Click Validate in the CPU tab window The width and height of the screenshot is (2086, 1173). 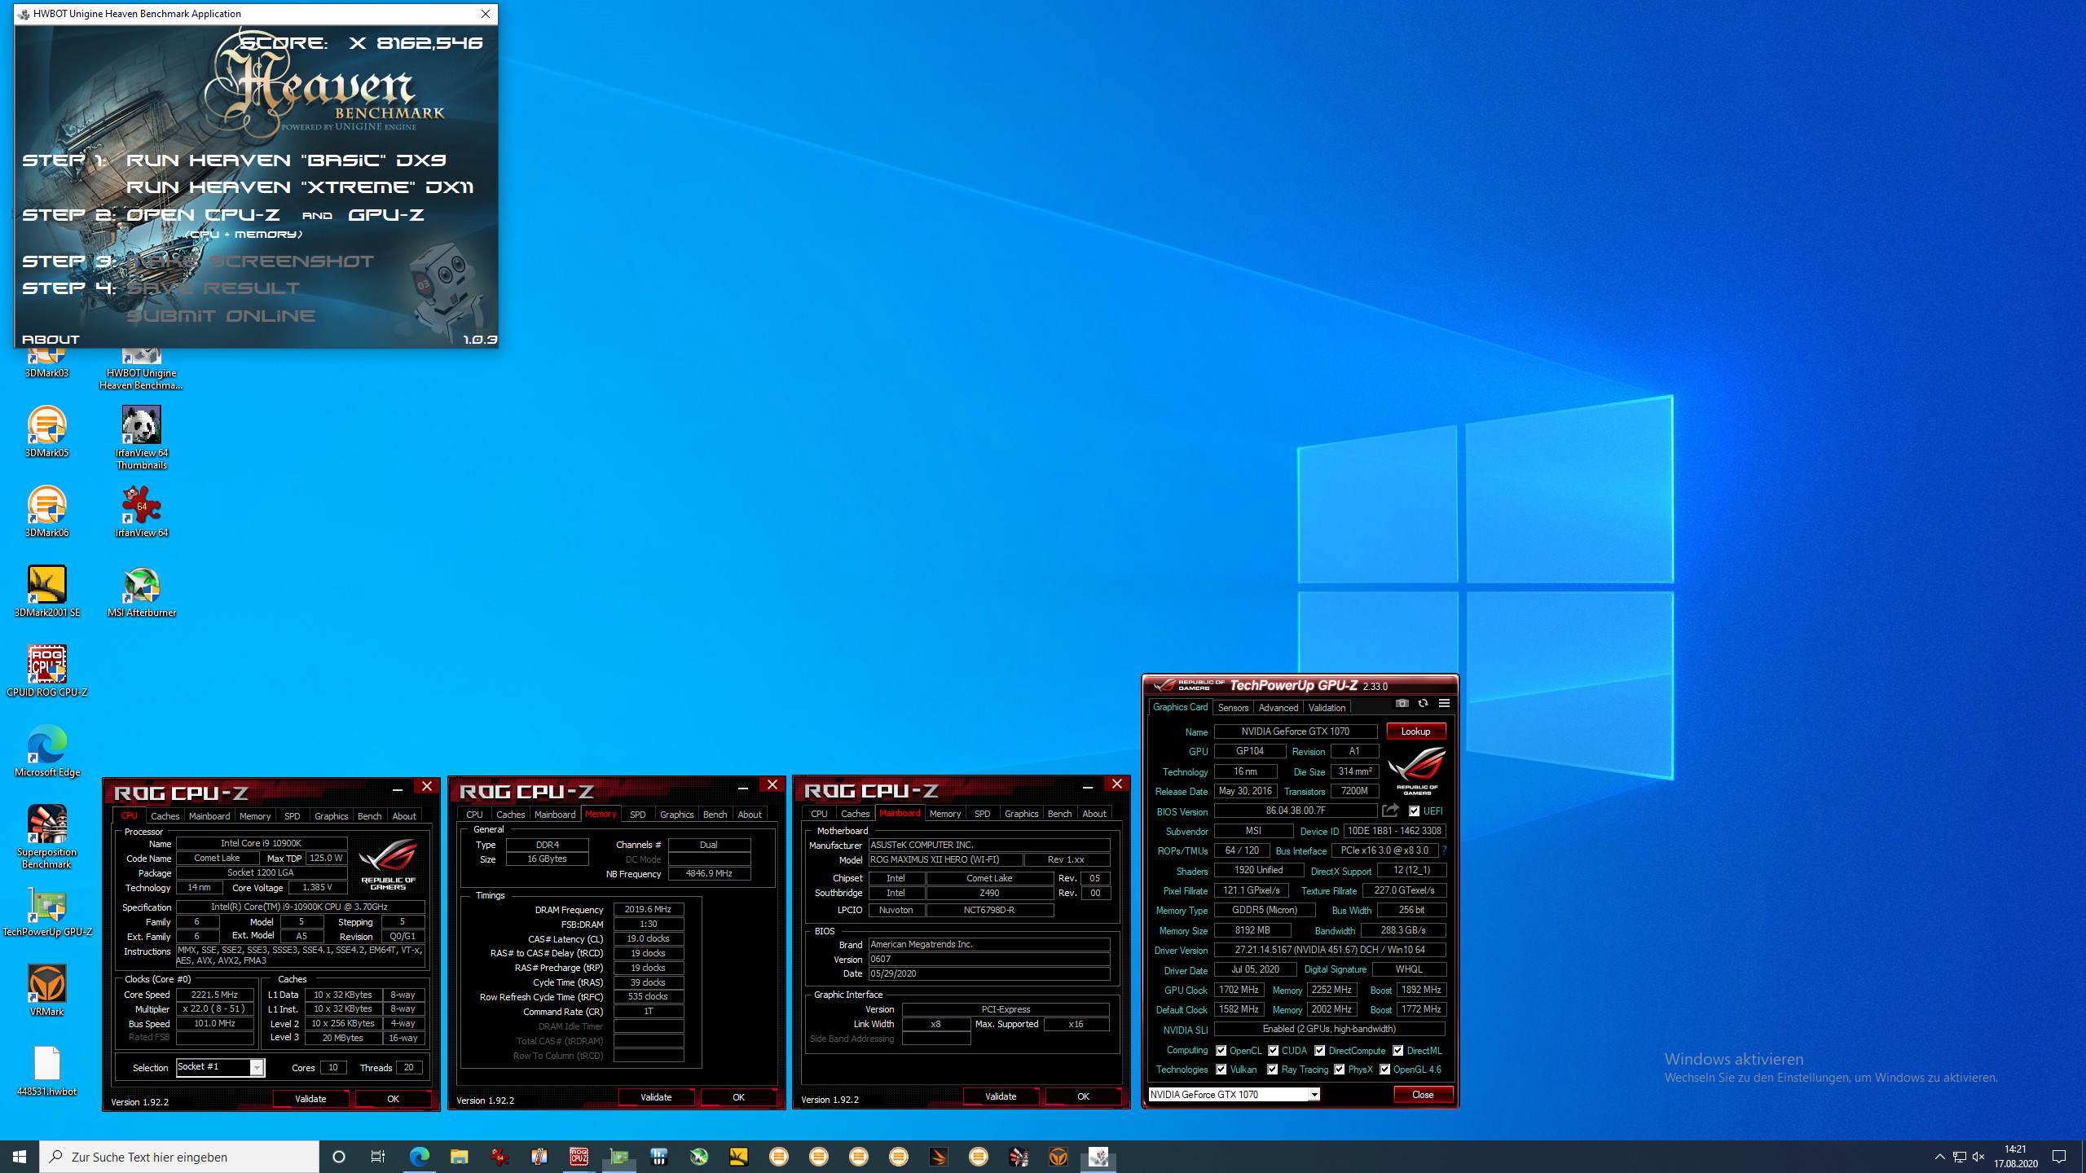[x=310, y=1099]
